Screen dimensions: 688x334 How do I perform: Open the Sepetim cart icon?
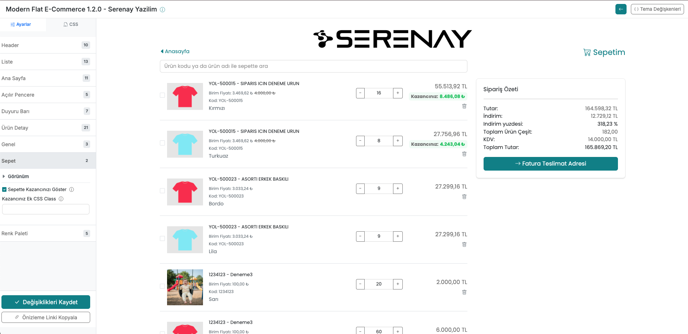(x=587, y=52)
